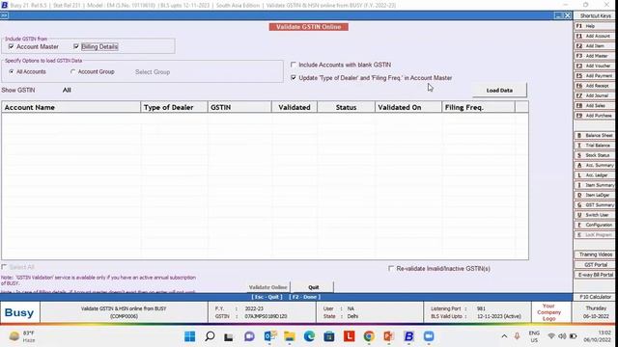Open Google Chrome from the taskbar
618x347 pixels.
pos(369,336)
